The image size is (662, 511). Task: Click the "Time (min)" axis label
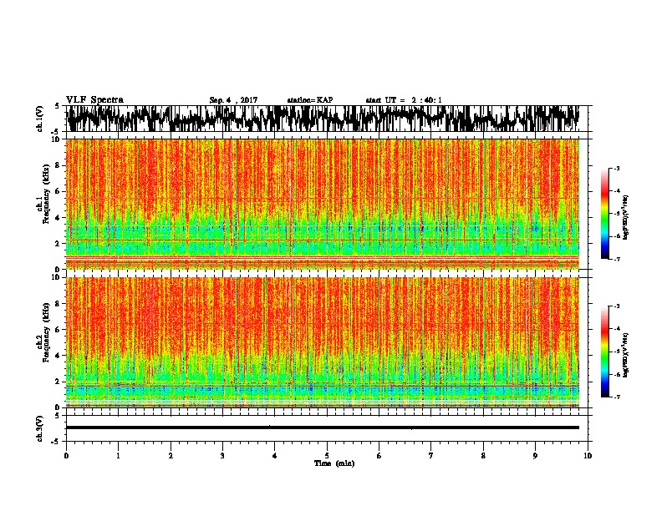tap(334, 463)
